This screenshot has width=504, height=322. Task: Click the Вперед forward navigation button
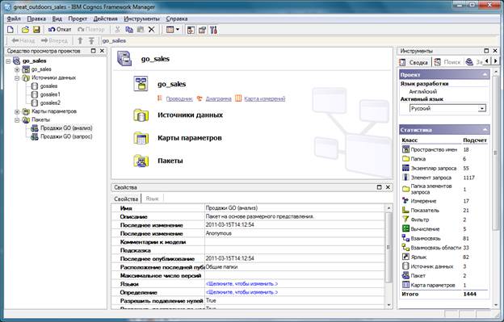[x=54, y=41]
